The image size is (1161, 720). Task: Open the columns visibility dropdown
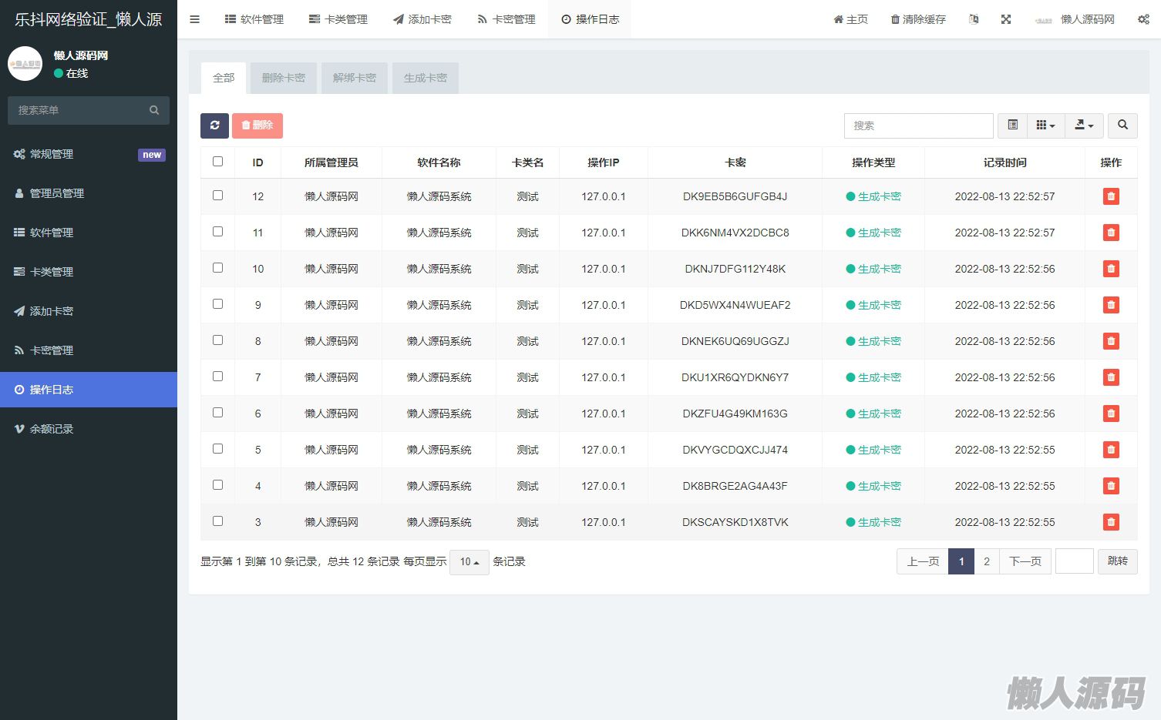point(1045,126)
